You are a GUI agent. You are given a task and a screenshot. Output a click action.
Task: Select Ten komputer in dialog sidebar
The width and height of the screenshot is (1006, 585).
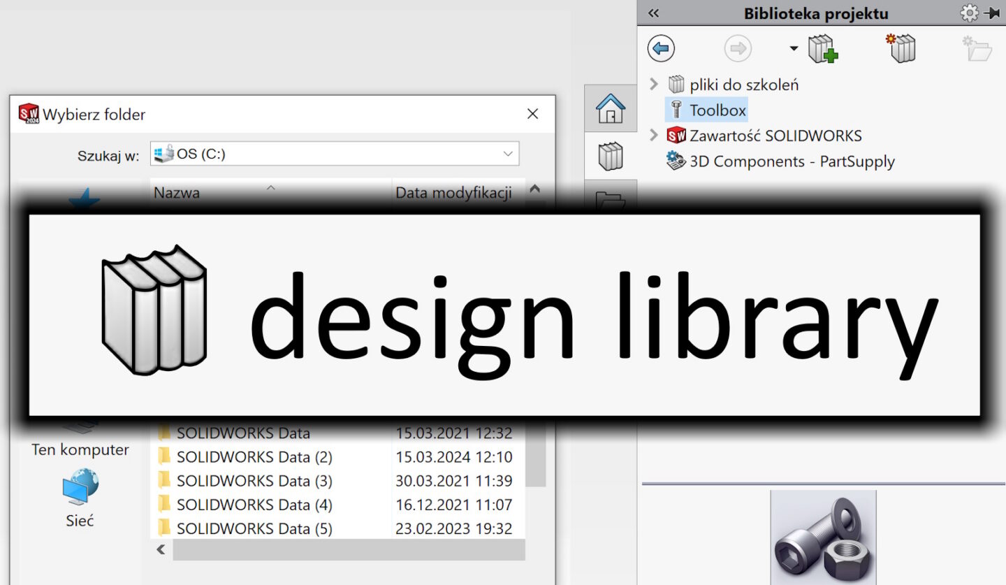[80, 449]
